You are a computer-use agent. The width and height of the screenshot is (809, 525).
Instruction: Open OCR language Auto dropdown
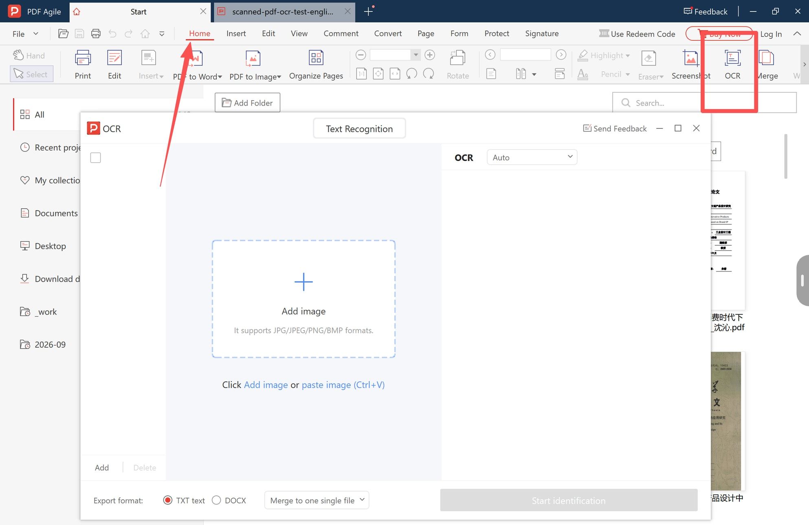pos(532,157)
